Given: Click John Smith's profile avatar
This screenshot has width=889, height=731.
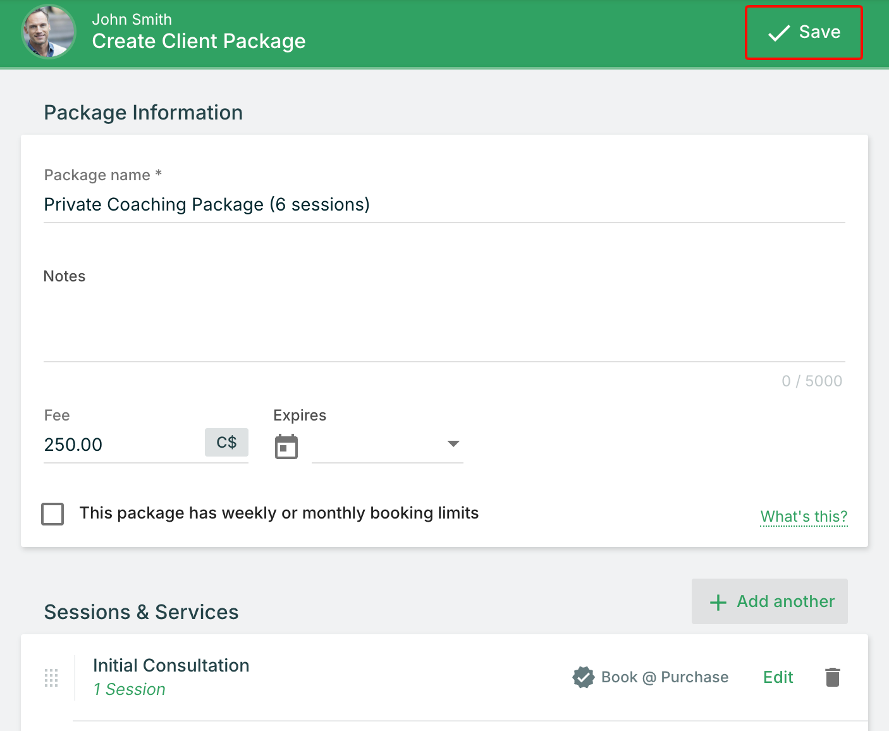Looking at the screenshot, I should tap(49, 32).
